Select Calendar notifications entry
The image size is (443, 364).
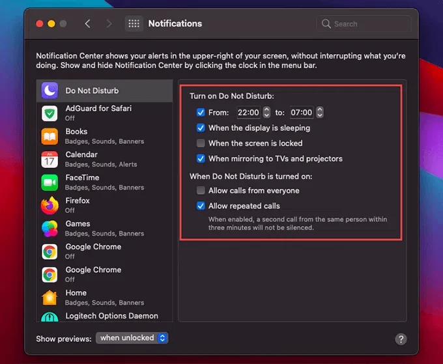point(104,160)
